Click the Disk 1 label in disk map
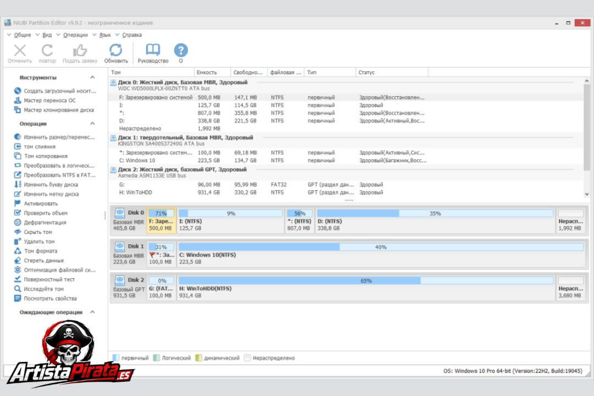 [136, 246]
